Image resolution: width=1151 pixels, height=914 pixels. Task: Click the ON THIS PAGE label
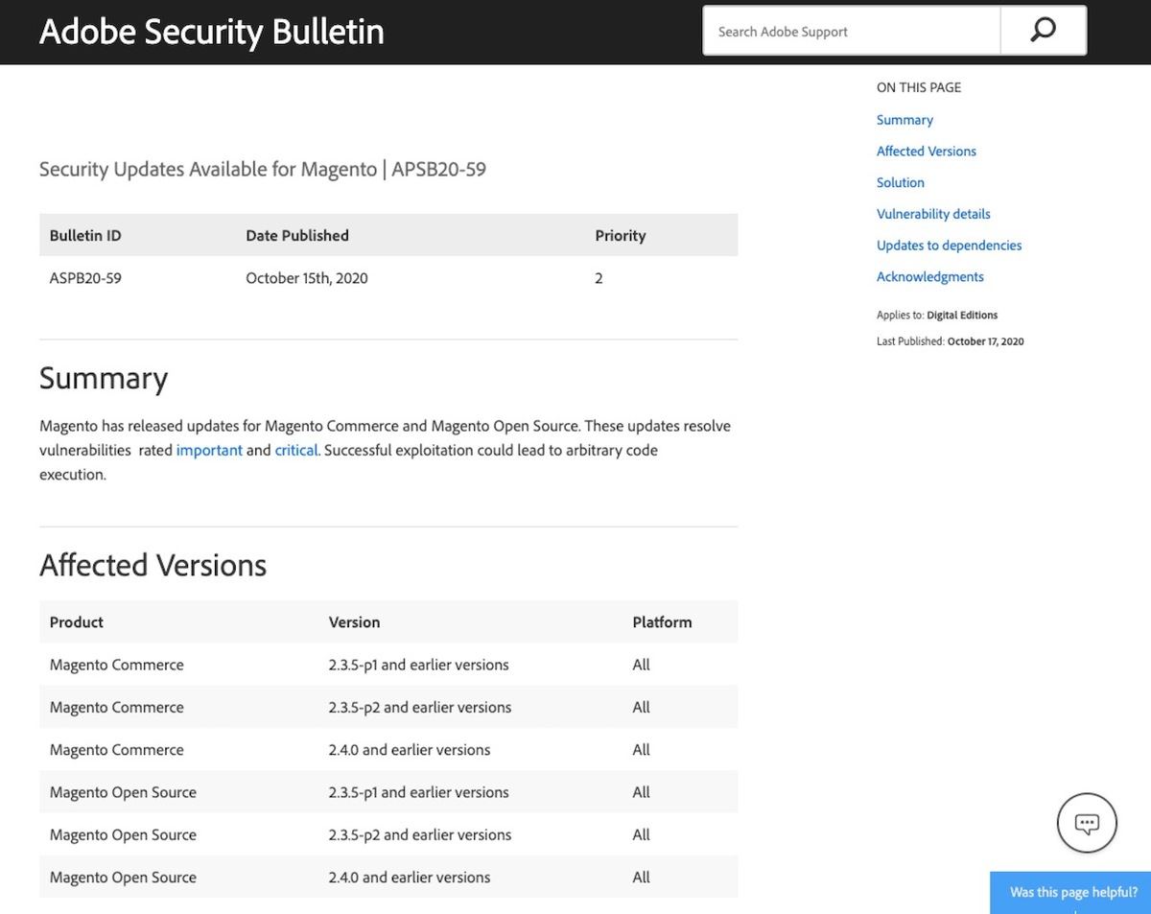[x=919, y=87]
